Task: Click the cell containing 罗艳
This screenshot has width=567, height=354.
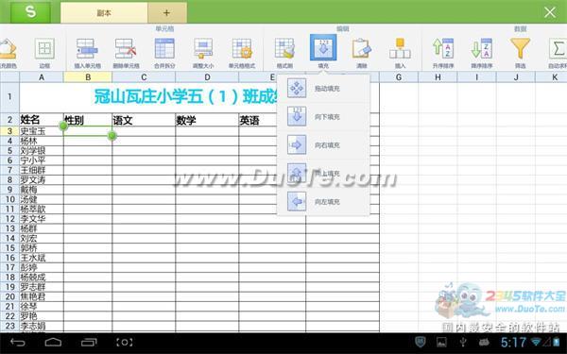Action: click(42, 316)
